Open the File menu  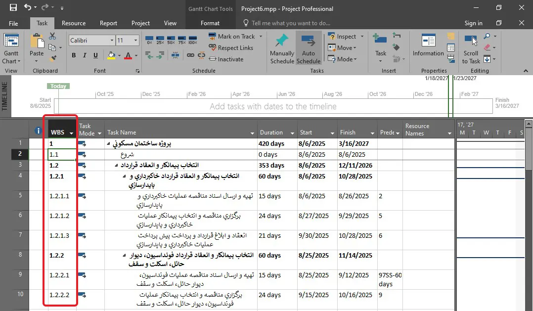point(14,23)
